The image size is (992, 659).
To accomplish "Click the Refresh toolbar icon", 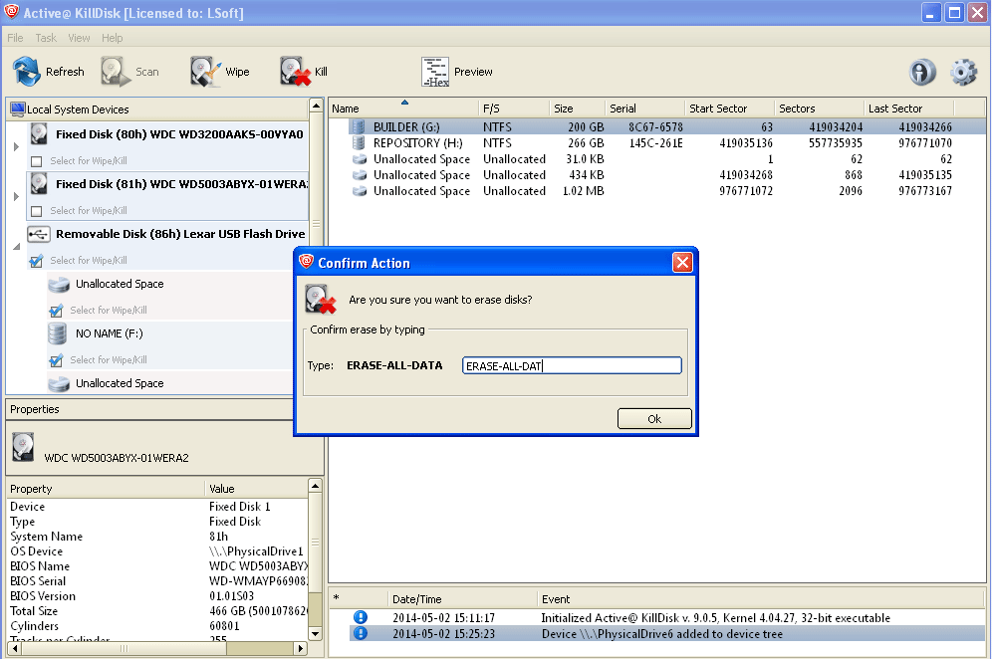I will 27,72.
